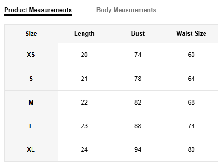Click the M waist value 68
224x167 pixels.
coord(192,102)
